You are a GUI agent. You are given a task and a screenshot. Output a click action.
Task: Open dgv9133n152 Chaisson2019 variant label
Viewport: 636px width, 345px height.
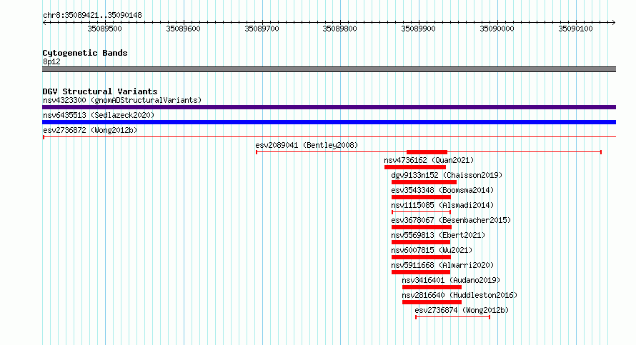click(x=447, y=175)
